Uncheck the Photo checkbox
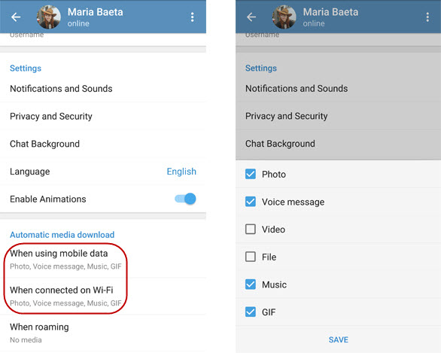Screen dimensions: 441x353 (x=251, y=174)
